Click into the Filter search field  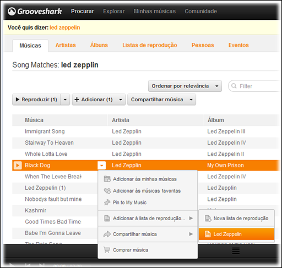255,86
